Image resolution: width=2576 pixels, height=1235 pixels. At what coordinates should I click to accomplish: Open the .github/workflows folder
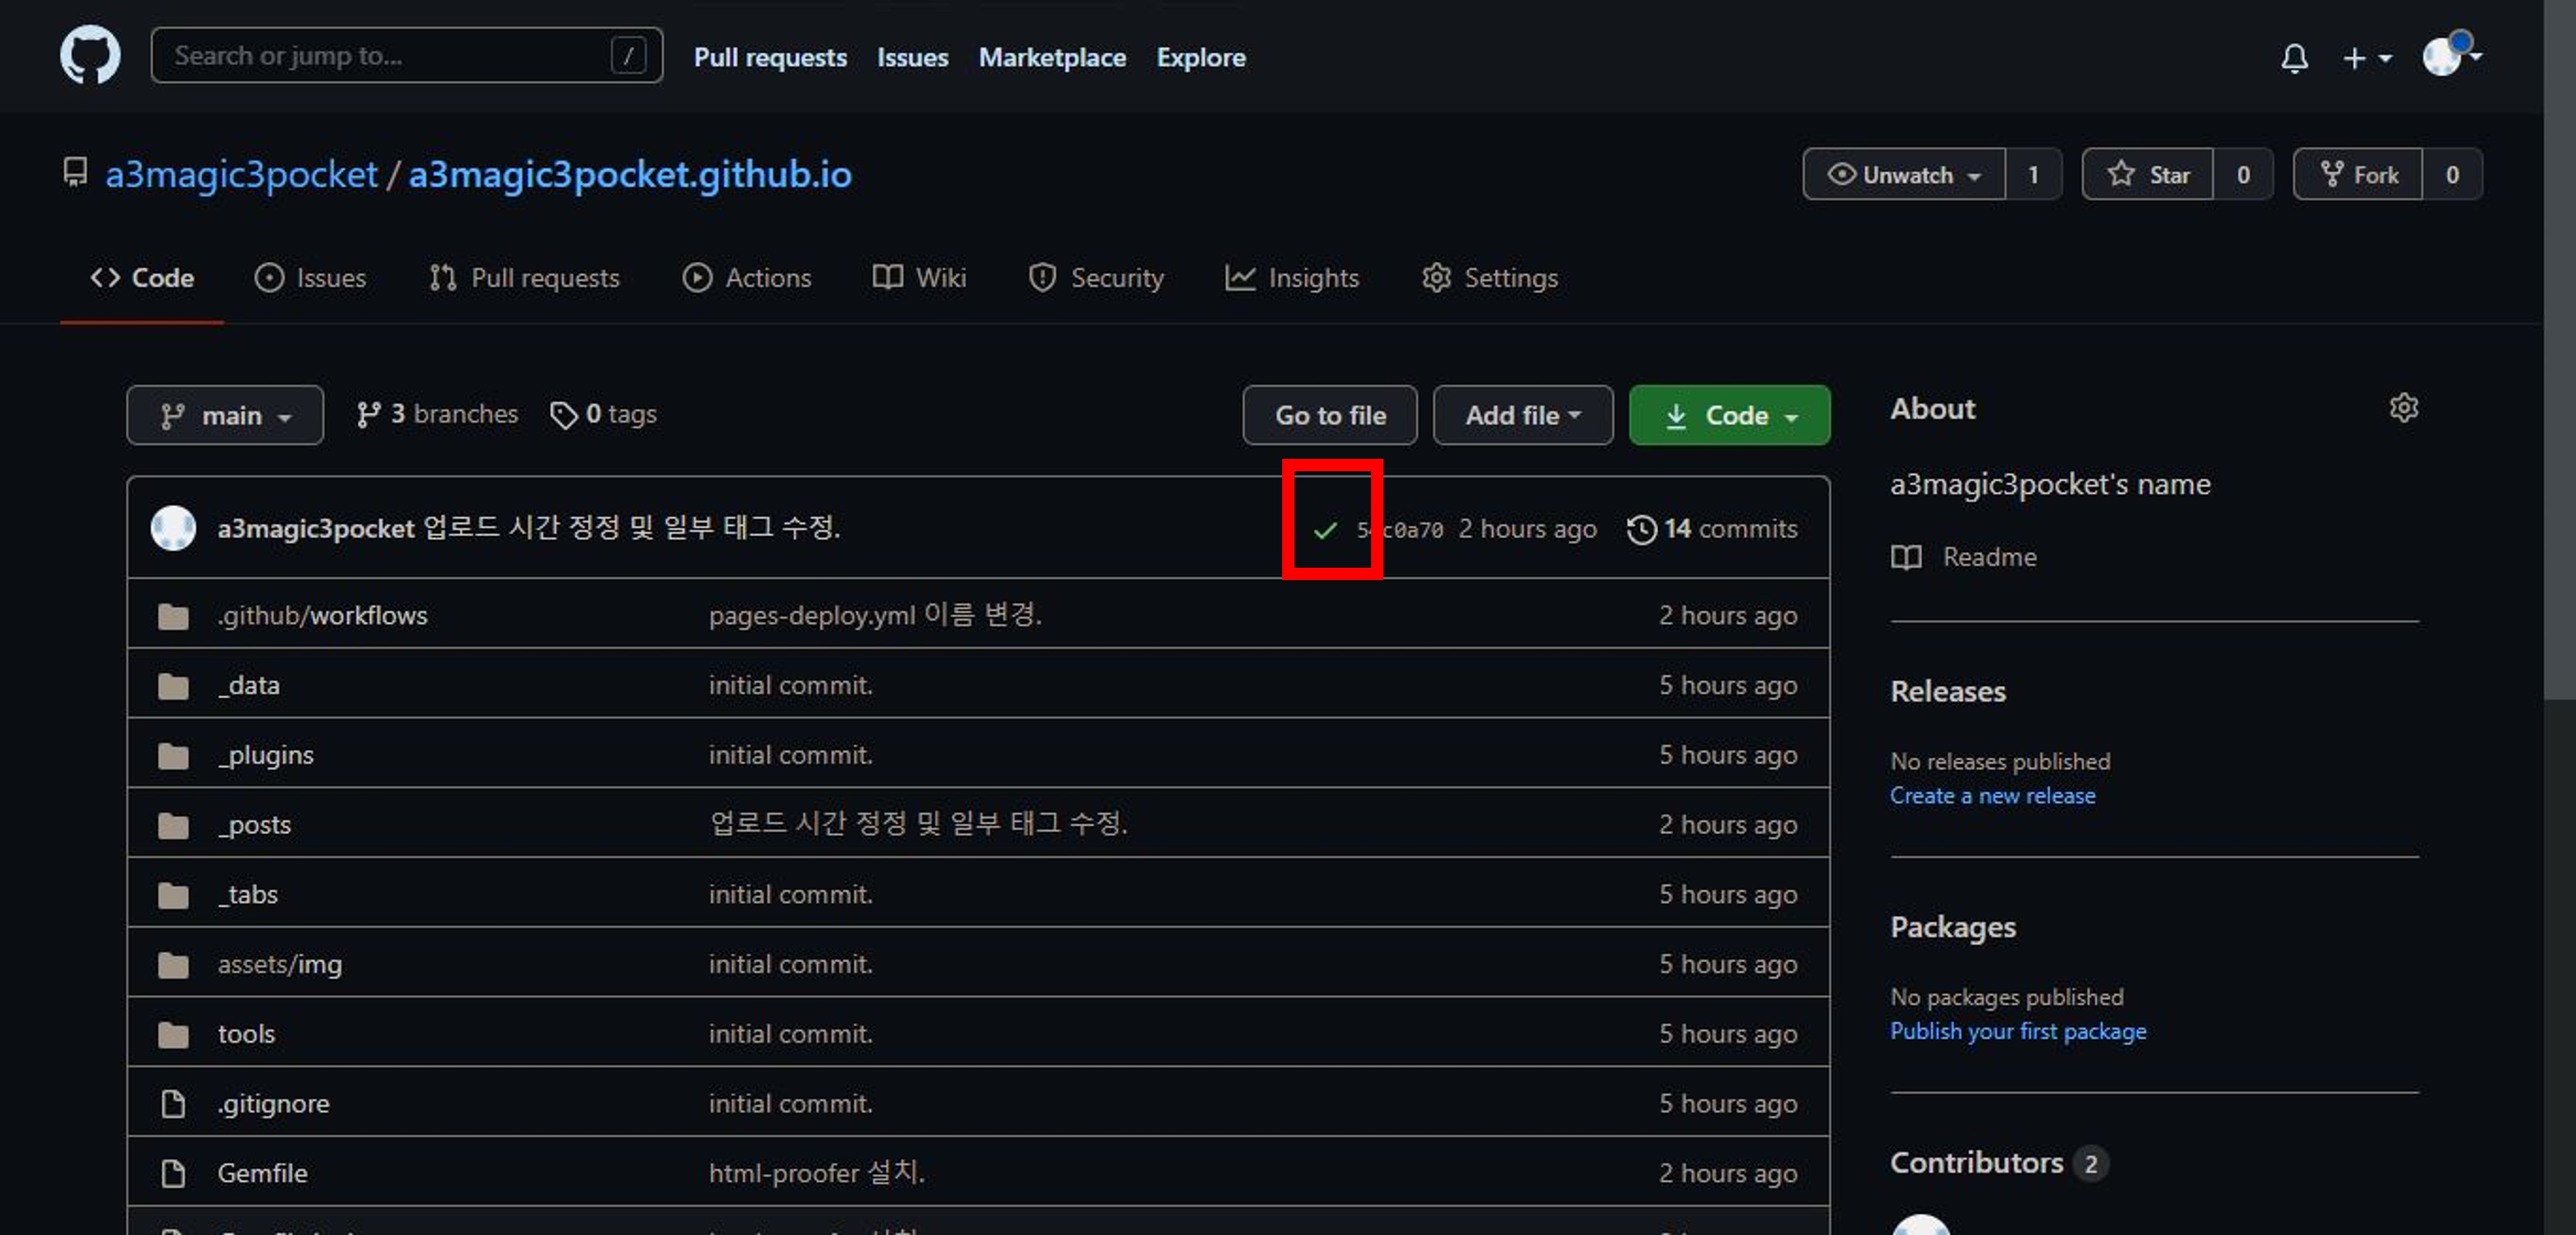pyautogui.click(x=322, y=615)
